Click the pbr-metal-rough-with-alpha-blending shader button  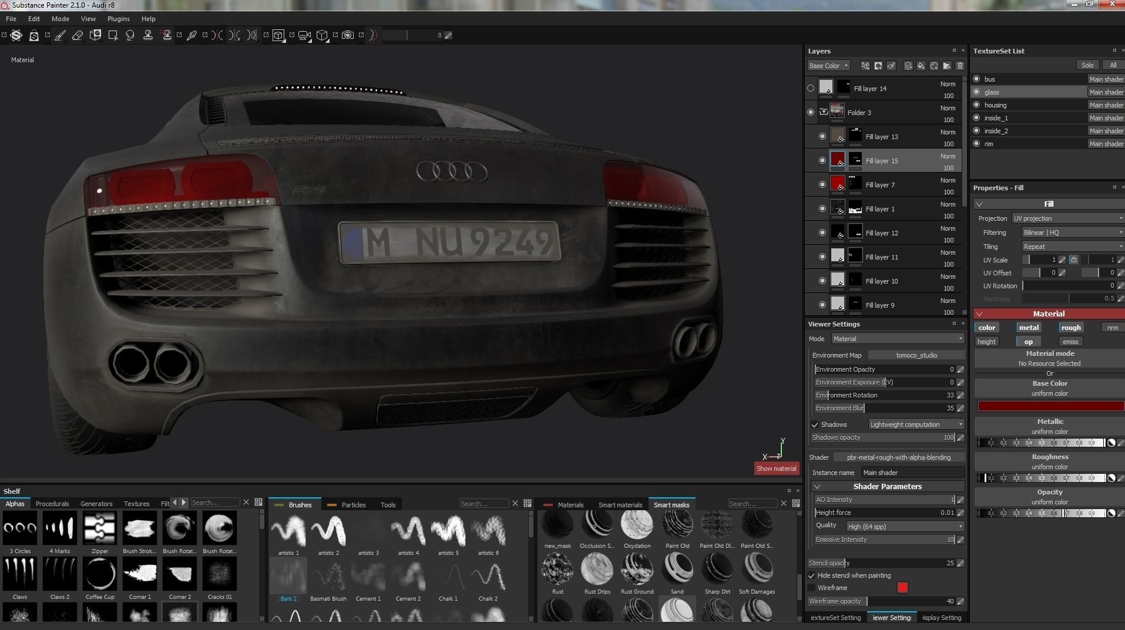click(x=899, y=457)
